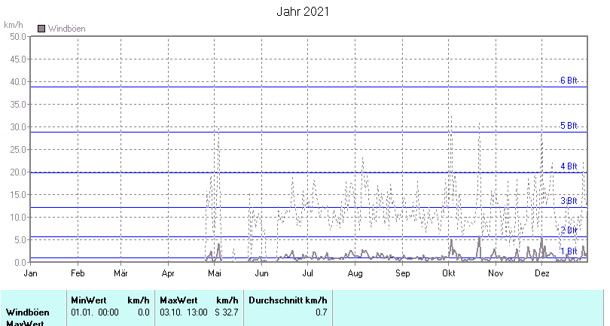This screenshot has height=326, width=610.
Task: Select the Dez month label on axis
Action: [x=542, y=273]
